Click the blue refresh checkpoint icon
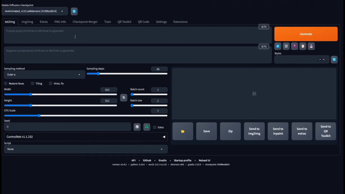The image size is (345, 194). 74,11
